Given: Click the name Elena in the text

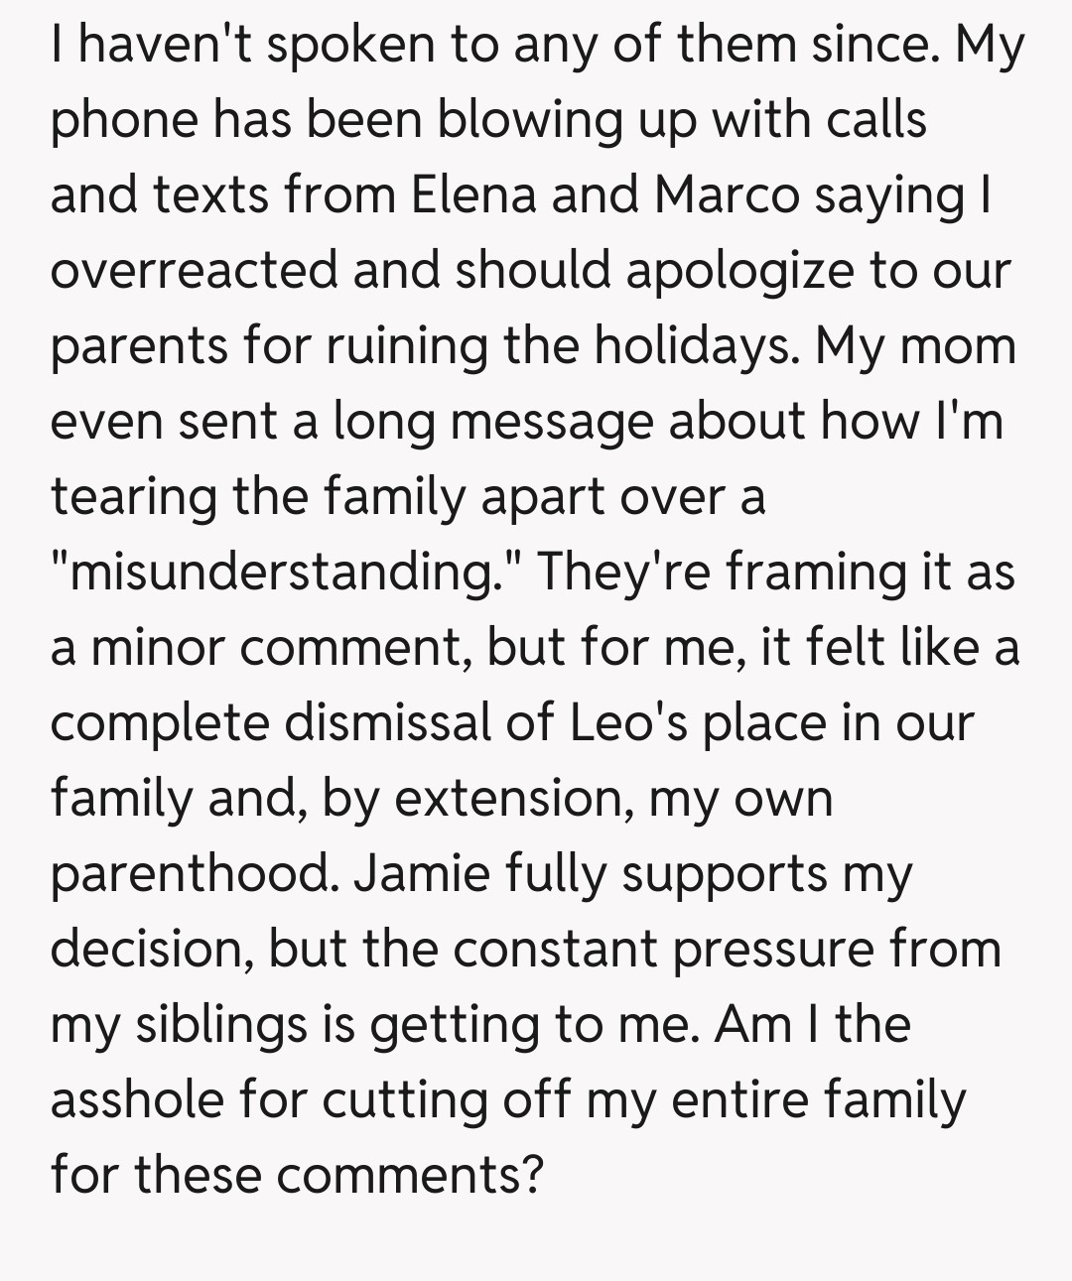Looking at the screenshot, I should (x=472, y=194).
